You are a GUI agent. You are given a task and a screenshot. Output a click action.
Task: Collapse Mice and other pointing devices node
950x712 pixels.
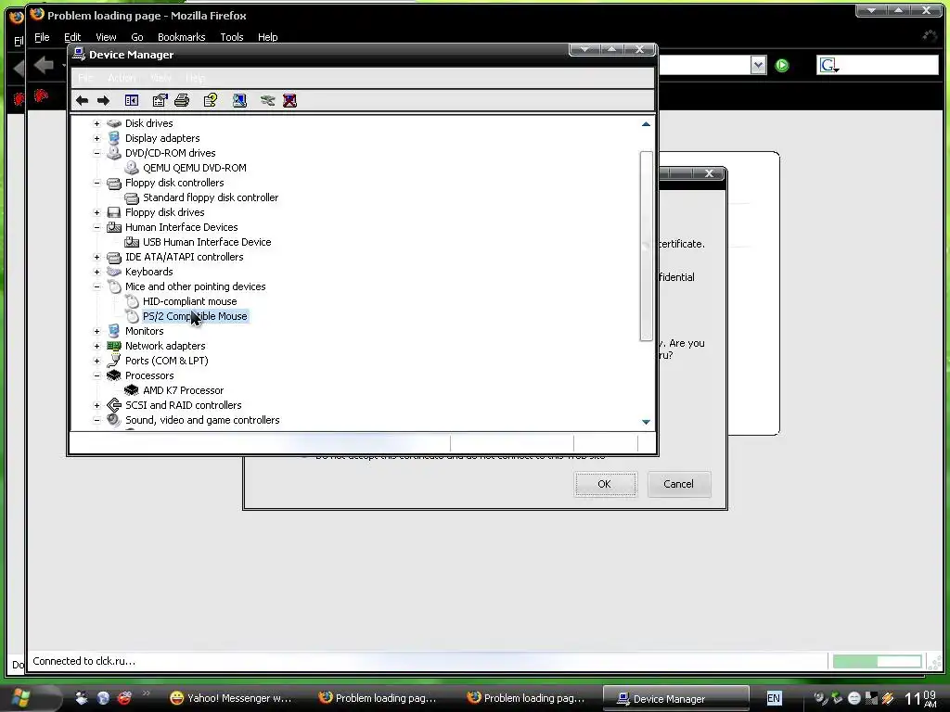click(x=96, y=286)
